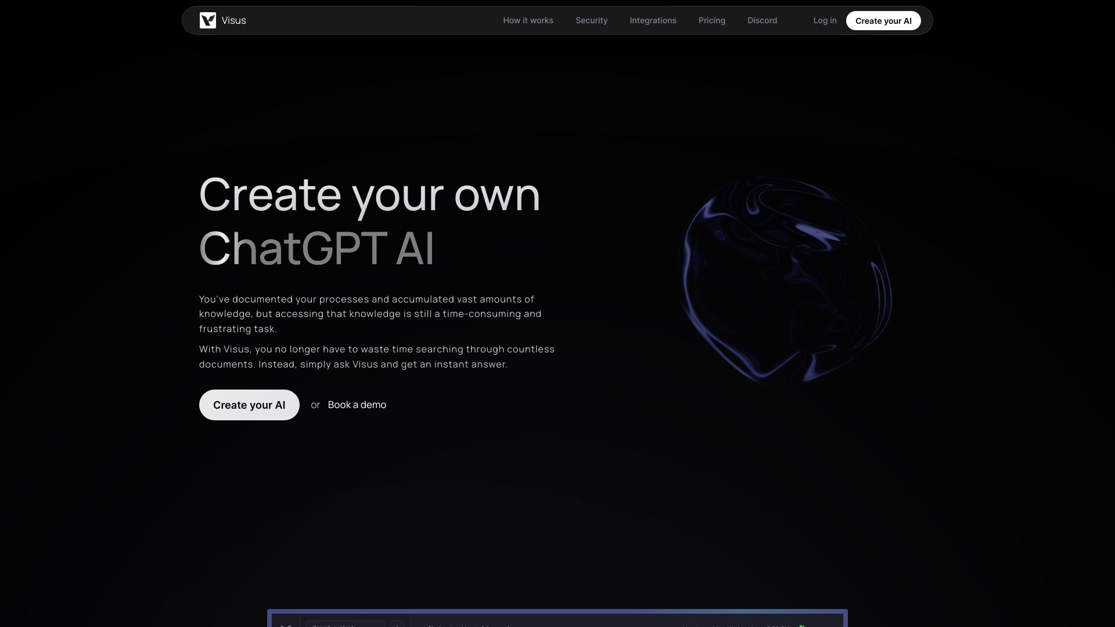Click the app preview panel at page bottom
Image resolution: width=1115 pixels, height=627 pixels.
tap(556, 621)
